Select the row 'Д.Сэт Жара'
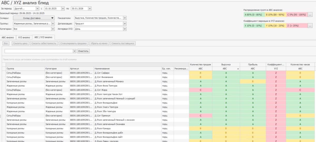 pos(160,90)
